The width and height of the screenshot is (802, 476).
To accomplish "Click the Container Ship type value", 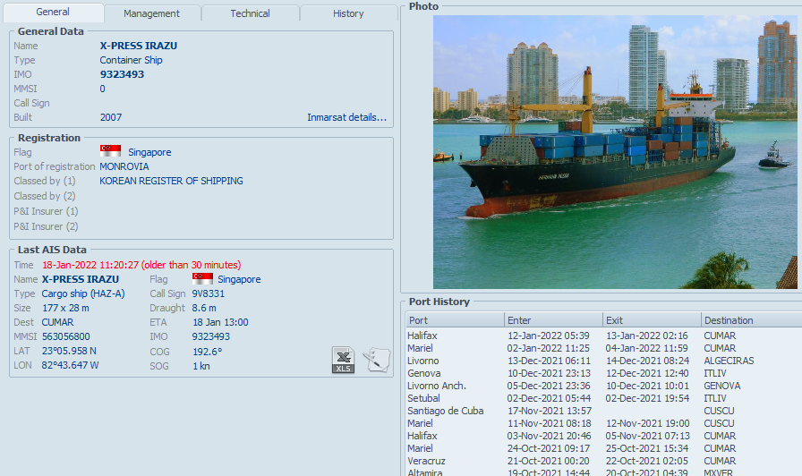I will tap(131, 60).
